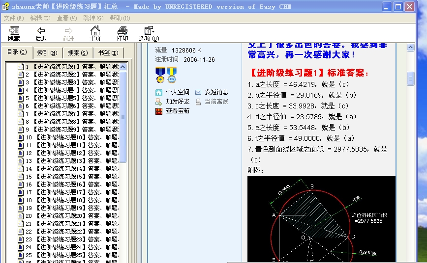Select topic 10 进阶级练习题10 in the tree
427x263 pixels.
pyautogui.click(x=72, y=137)
